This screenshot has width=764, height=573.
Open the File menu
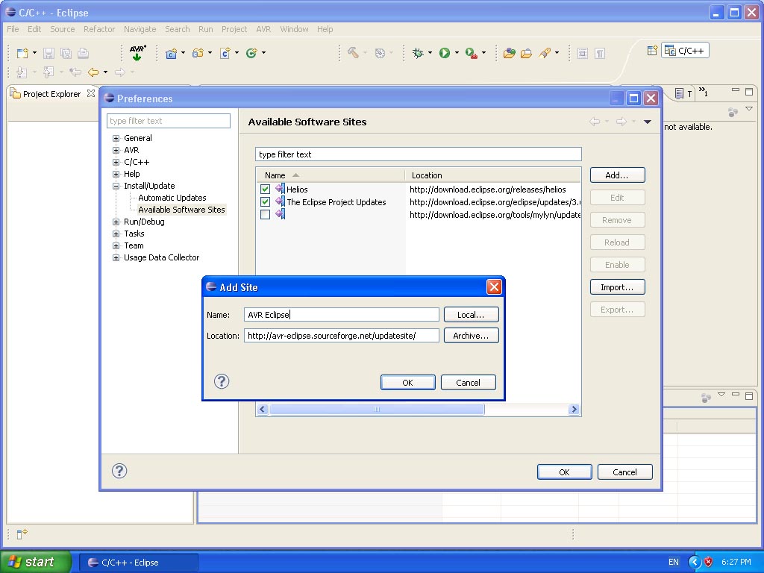(x=13, y=29)
